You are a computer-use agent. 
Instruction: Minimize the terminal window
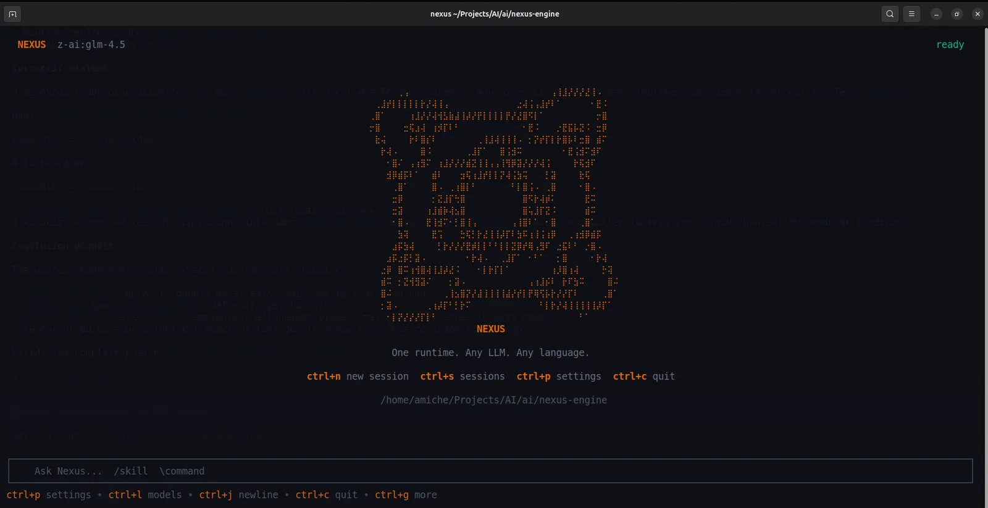(x=936, y=14)
